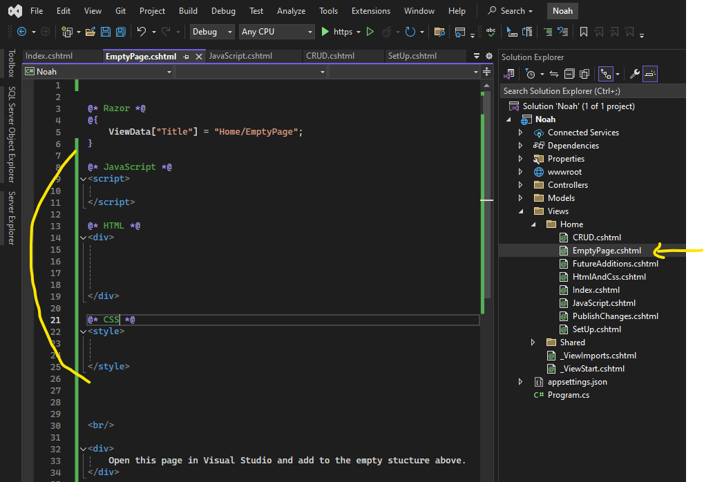Image resolution: width=704 pixels, height=482 pixels.
Task: Open the Any CPU platform dropdown
Action: pyautogui.click(x=276, y=32)
